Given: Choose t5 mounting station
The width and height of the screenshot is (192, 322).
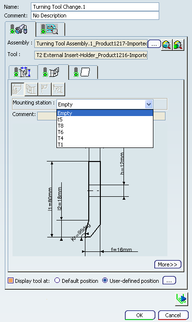Looking at the screenshot, I should pyautogui.click(x=105, y=119).
